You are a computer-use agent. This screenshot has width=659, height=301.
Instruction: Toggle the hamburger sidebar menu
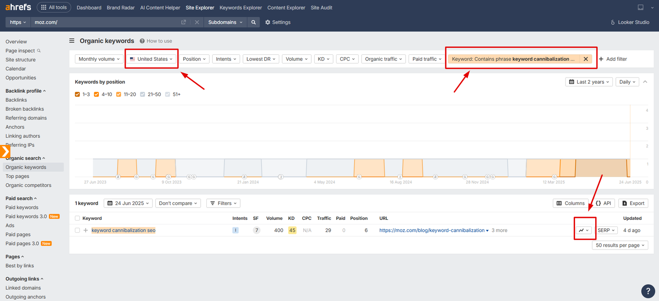click(x=72, y=41)
